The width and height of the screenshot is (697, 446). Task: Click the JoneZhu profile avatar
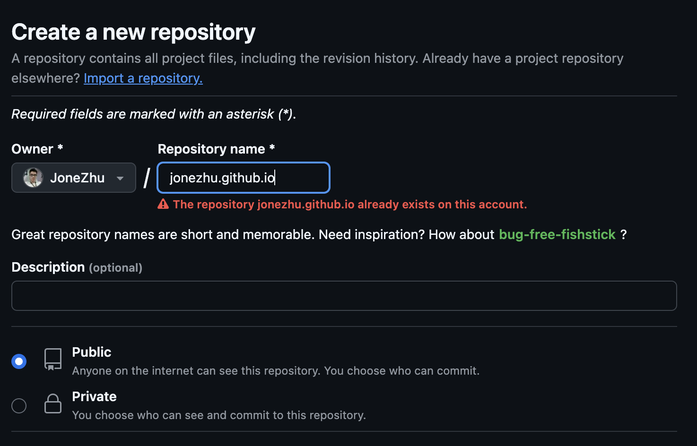point(33,178)
